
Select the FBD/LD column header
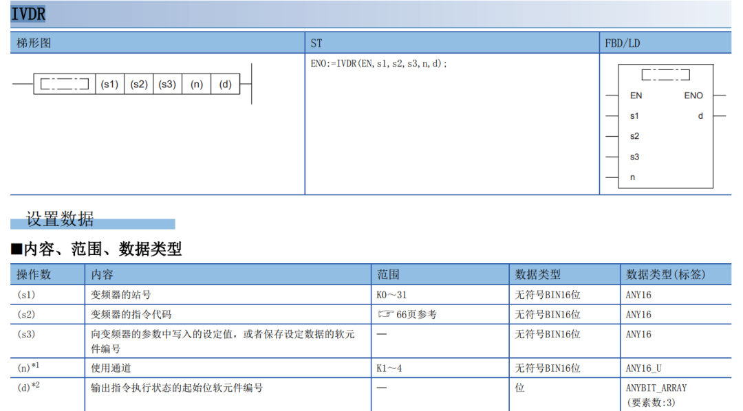[622, 43]
